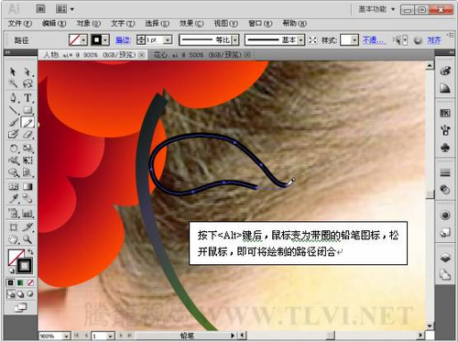Pick the Warp tool
The image size is (458, 342).
click(x=13, y=160)
